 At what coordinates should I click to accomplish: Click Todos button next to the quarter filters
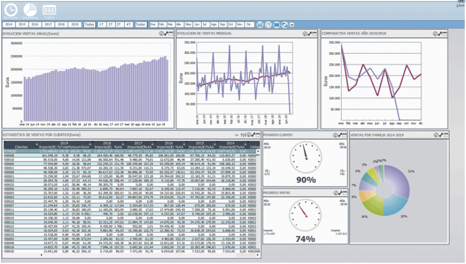140,25
